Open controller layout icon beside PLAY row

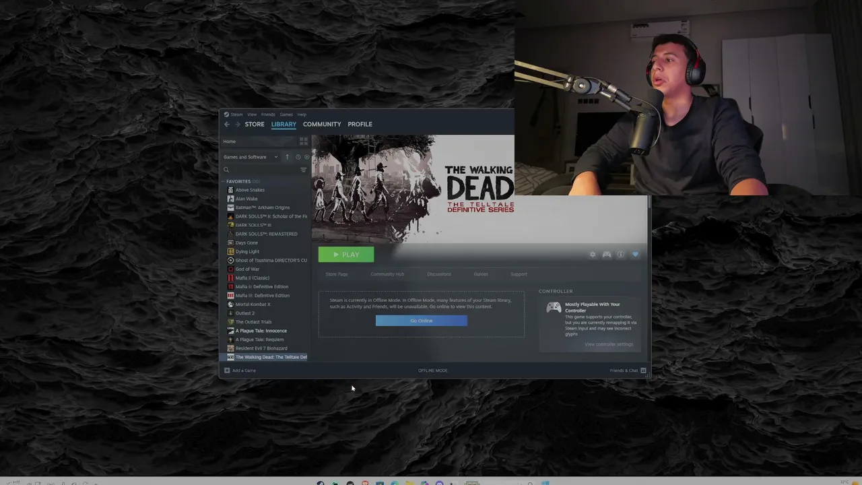(x=607, y=255)
